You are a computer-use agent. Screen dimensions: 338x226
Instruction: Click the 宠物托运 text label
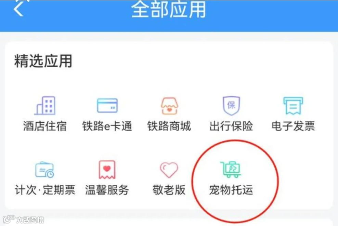pos(231,190)
